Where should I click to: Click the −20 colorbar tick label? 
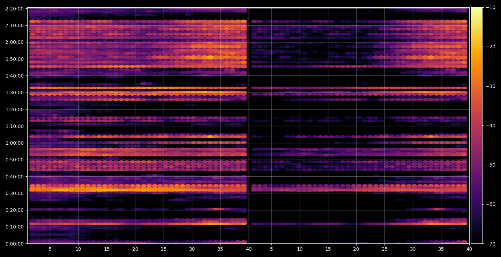490,47
